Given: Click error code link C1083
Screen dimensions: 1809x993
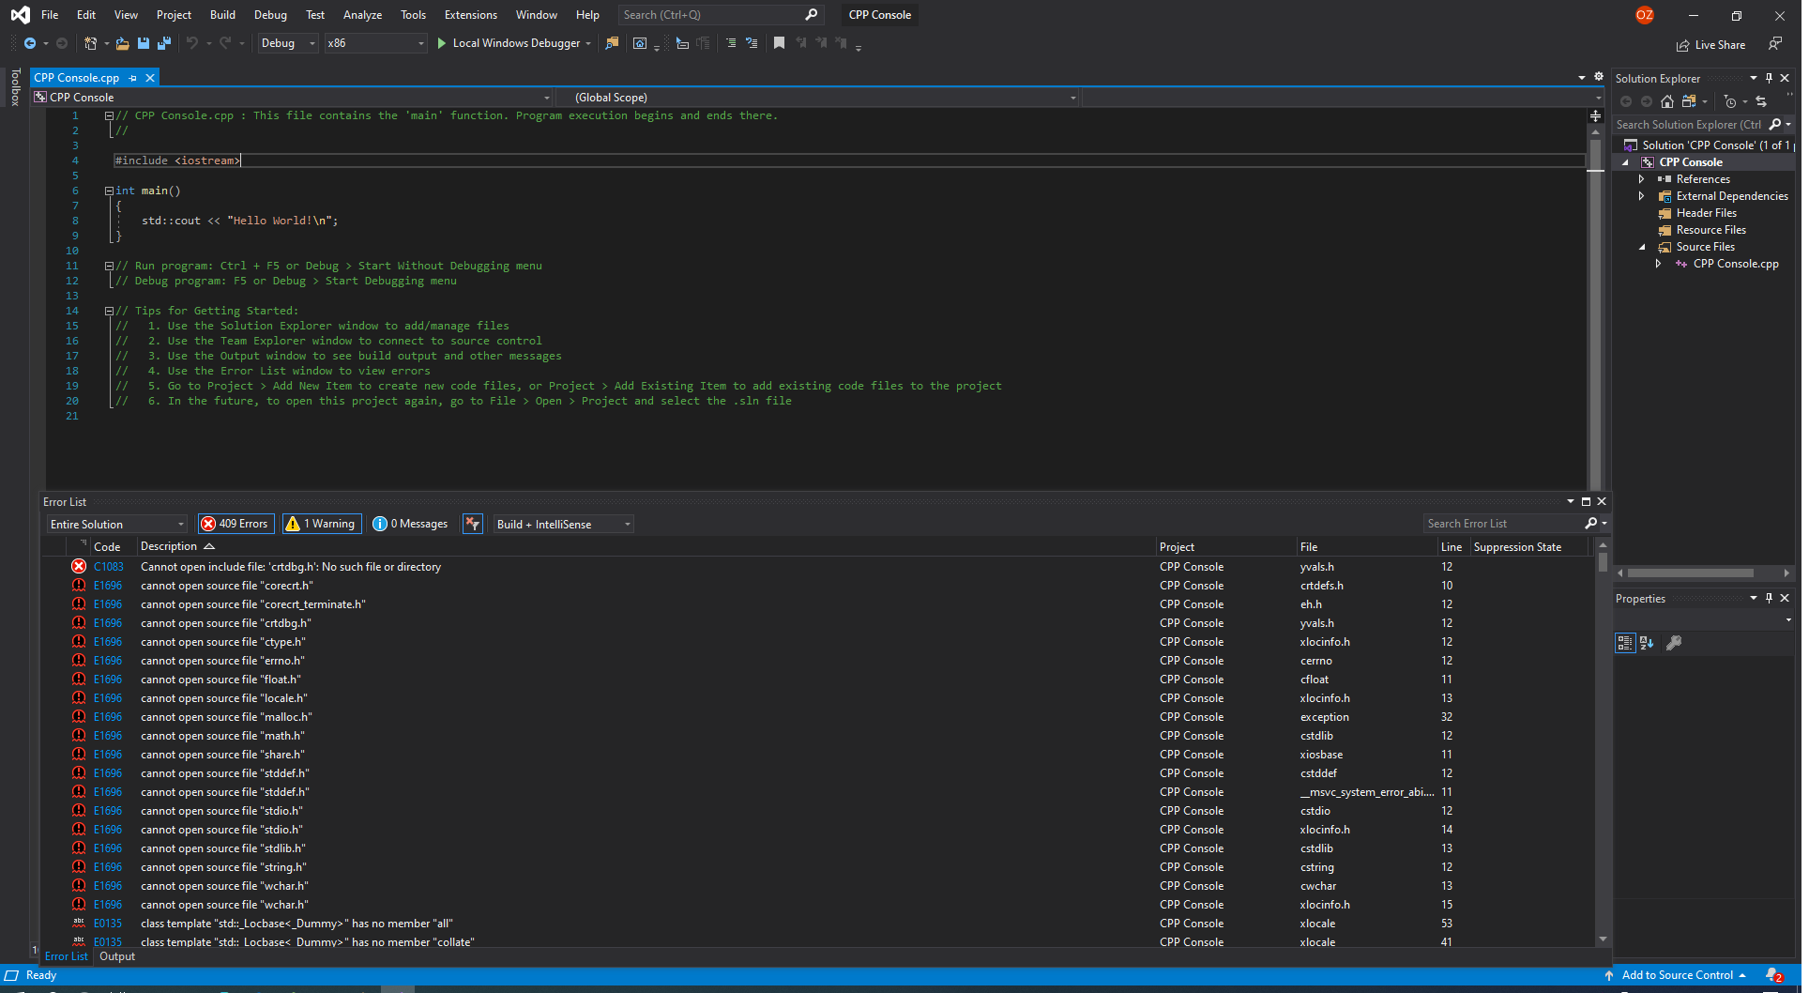Looking at the screenshot, I should pos(109,567).
